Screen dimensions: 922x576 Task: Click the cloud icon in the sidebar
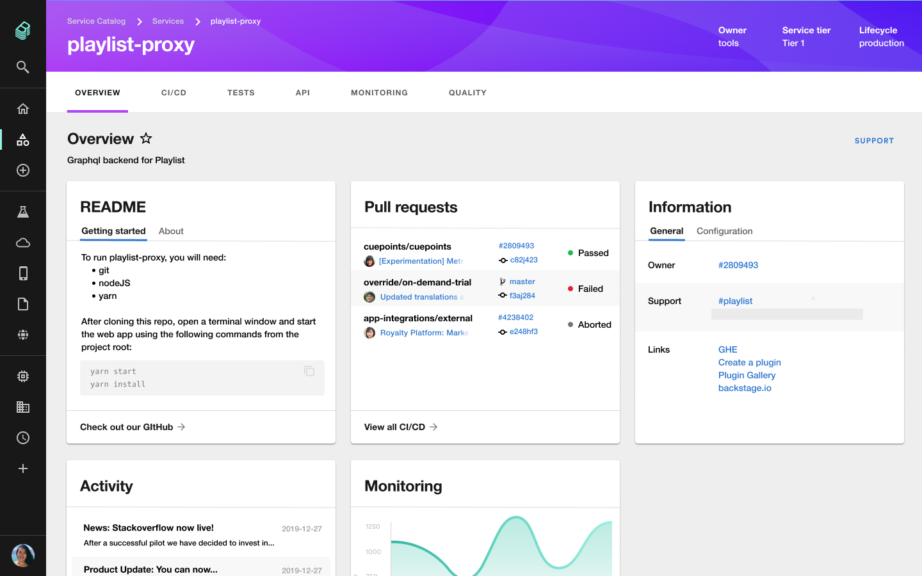pos(23,243)
